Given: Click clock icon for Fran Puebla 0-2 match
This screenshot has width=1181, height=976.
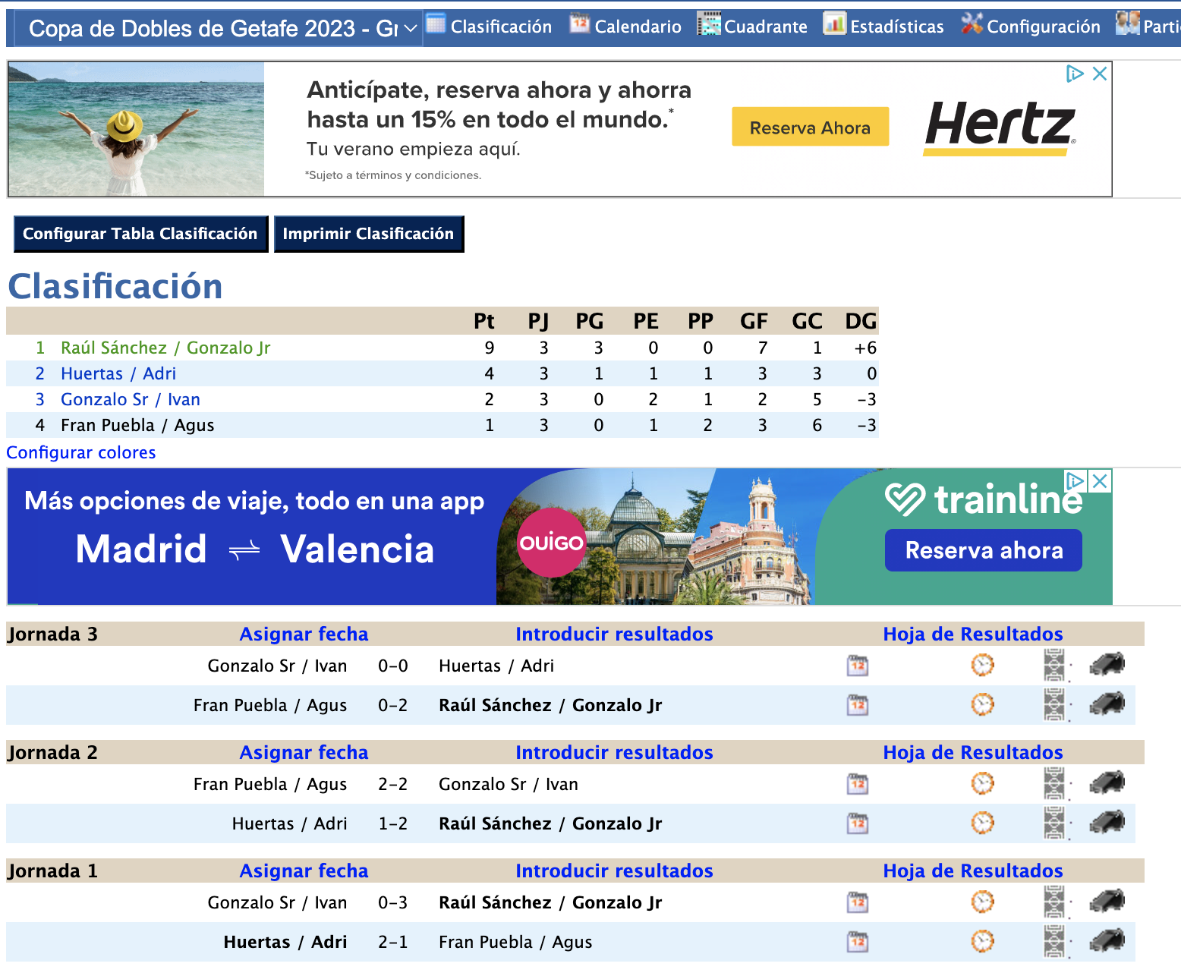Looking at the screenshot, I should (x=982, y=705).
